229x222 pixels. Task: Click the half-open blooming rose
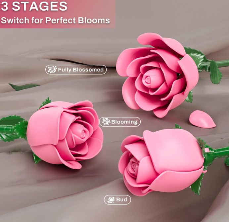point(65,134)
